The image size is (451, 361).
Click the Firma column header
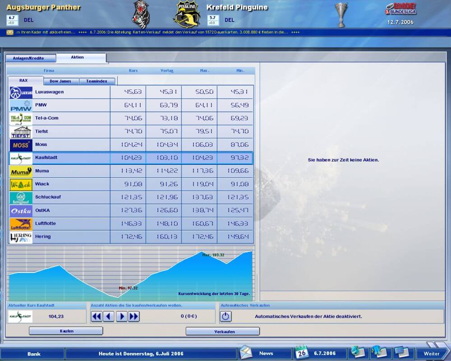click(49, 70)
